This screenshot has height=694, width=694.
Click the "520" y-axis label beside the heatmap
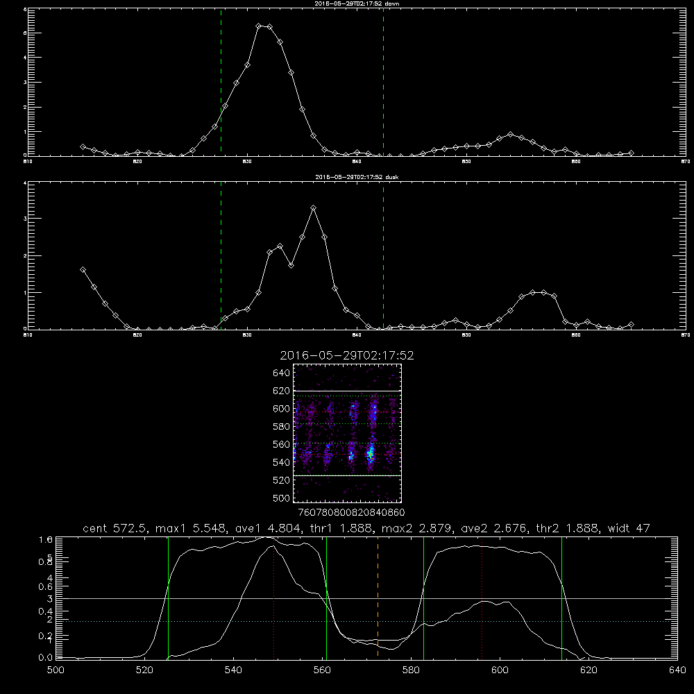pos(282,480)
